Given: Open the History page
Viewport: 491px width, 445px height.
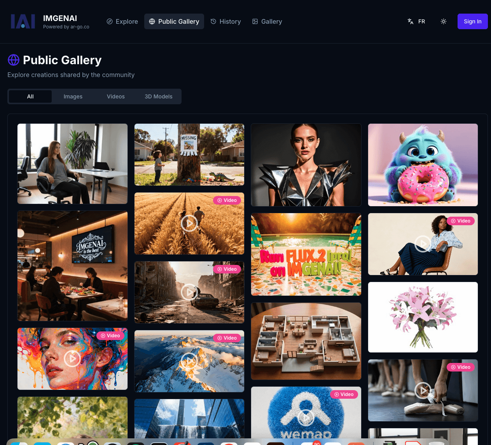Looking at the screenshot, I should pyautogui.click(x=226, y=21).
